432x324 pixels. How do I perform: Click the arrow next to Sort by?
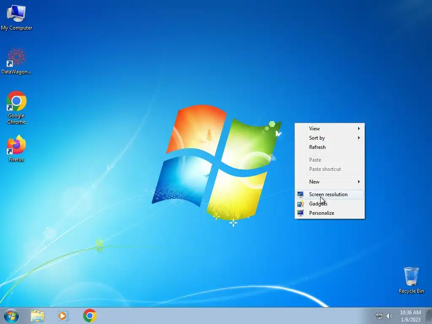(x=359, y=138)
